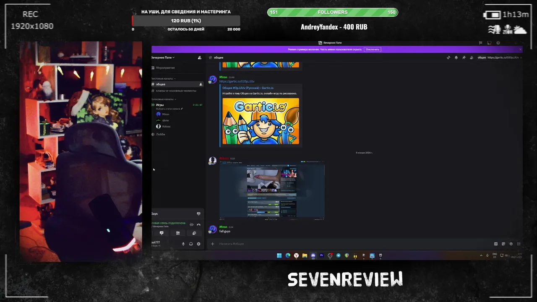
Task: Open the sticker picker
Action: (503, 244)
